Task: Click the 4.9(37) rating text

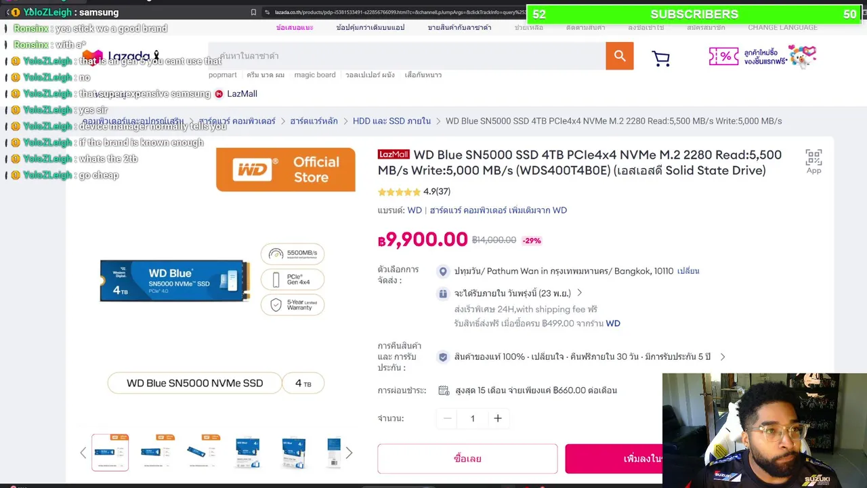Action: [437, 192]
